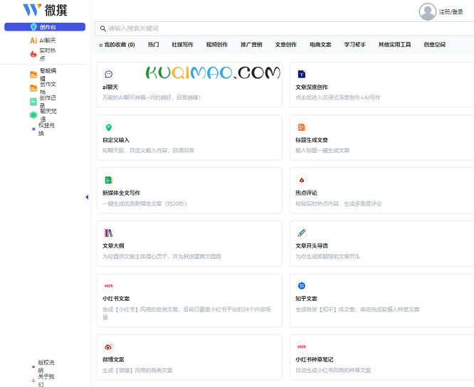Select the 电商文案 tab

click(x=320, y=45)
